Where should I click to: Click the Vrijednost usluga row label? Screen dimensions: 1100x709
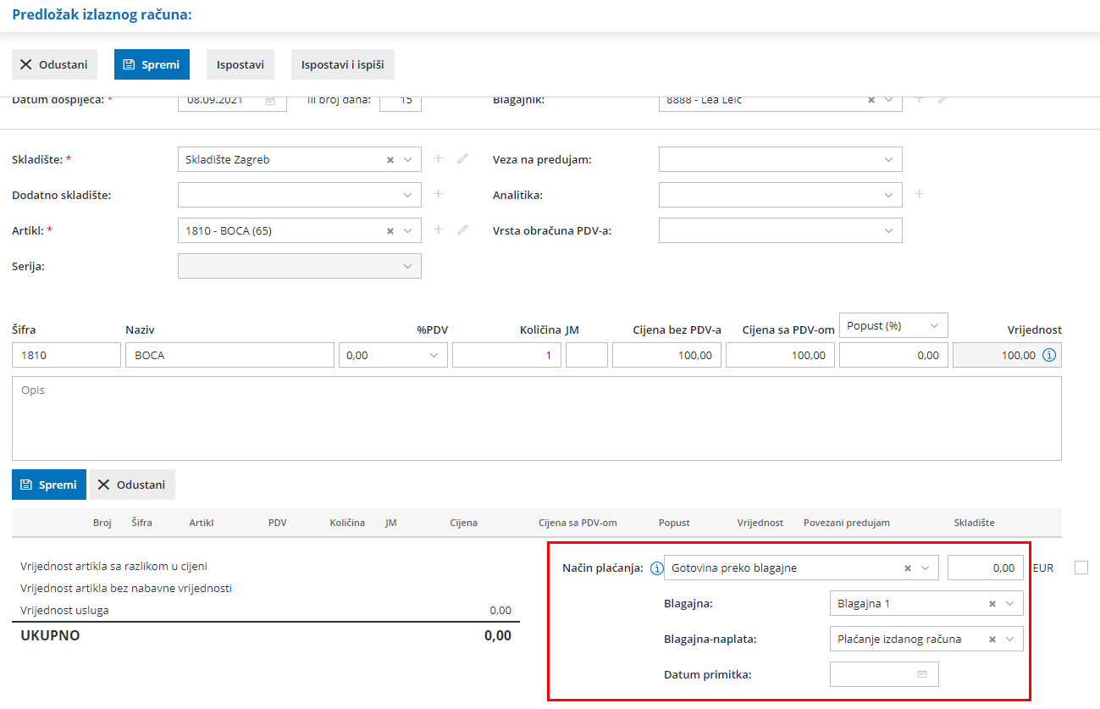click(65, 610)
